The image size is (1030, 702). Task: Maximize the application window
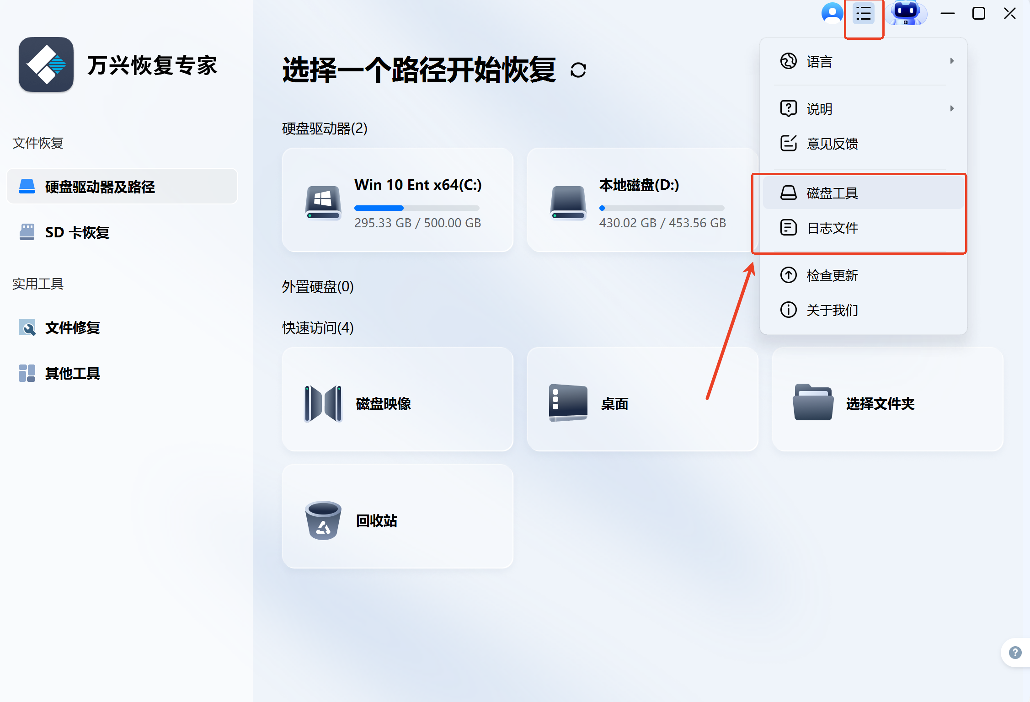click(978, 13)
